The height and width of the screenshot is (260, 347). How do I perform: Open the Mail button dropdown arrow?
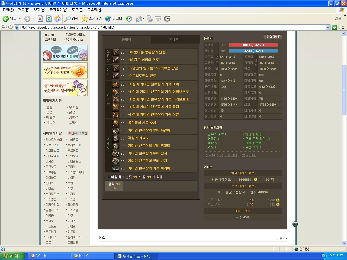point(144,19)
